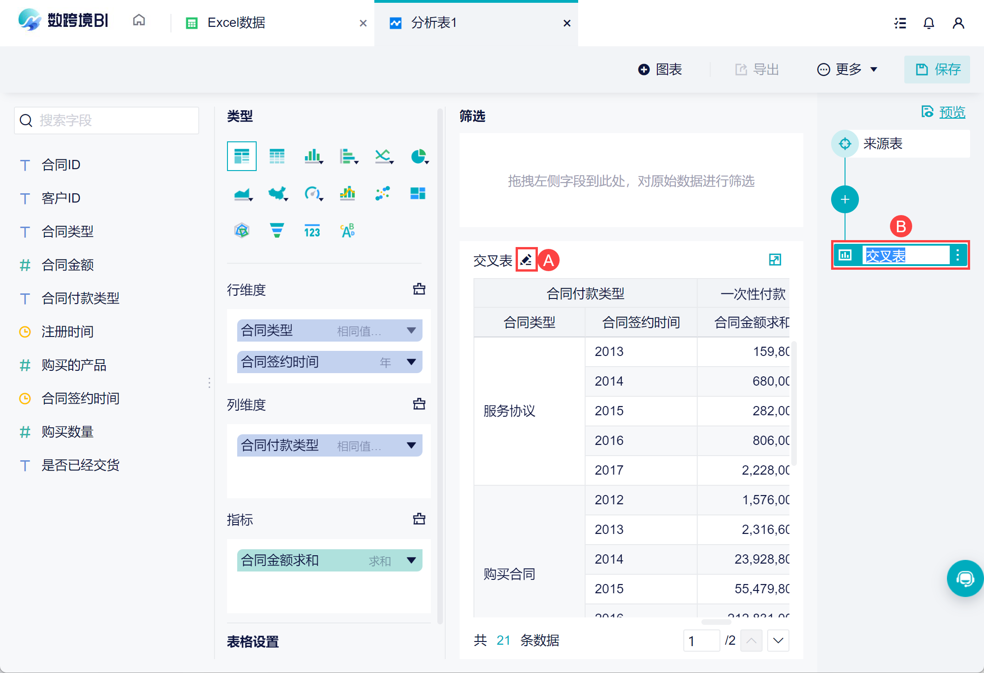Viewport: 984px width, 673px height.
Task: Switch to the 分析表1 tab
Action: click(x=434, y=23)
